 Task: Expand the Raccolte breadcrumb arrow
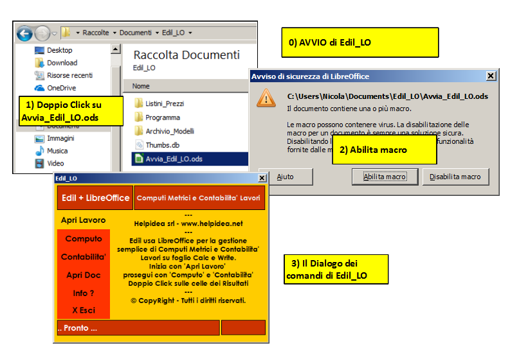(x=78, y=33)
